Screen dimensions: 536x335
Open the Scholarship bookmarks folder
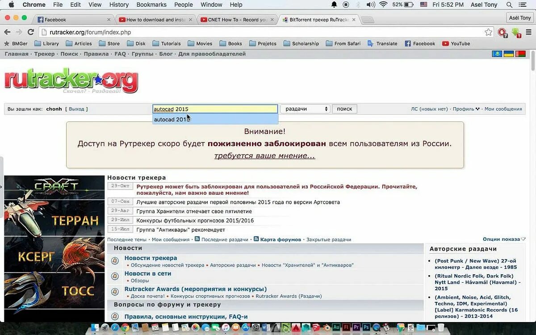click(x=301, y=44)
